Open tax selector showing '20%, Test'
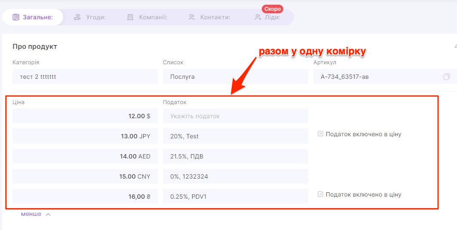The image size is (457, 230). [235, 136]
